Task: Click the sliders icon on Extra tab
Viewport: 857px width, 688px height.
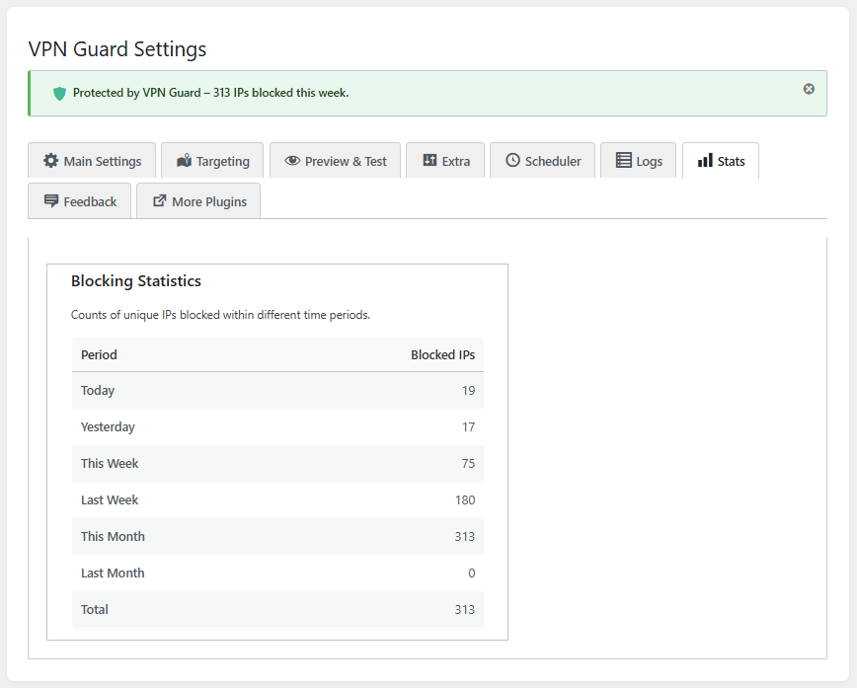Action: pyautogui.click(x=429, y=160)
